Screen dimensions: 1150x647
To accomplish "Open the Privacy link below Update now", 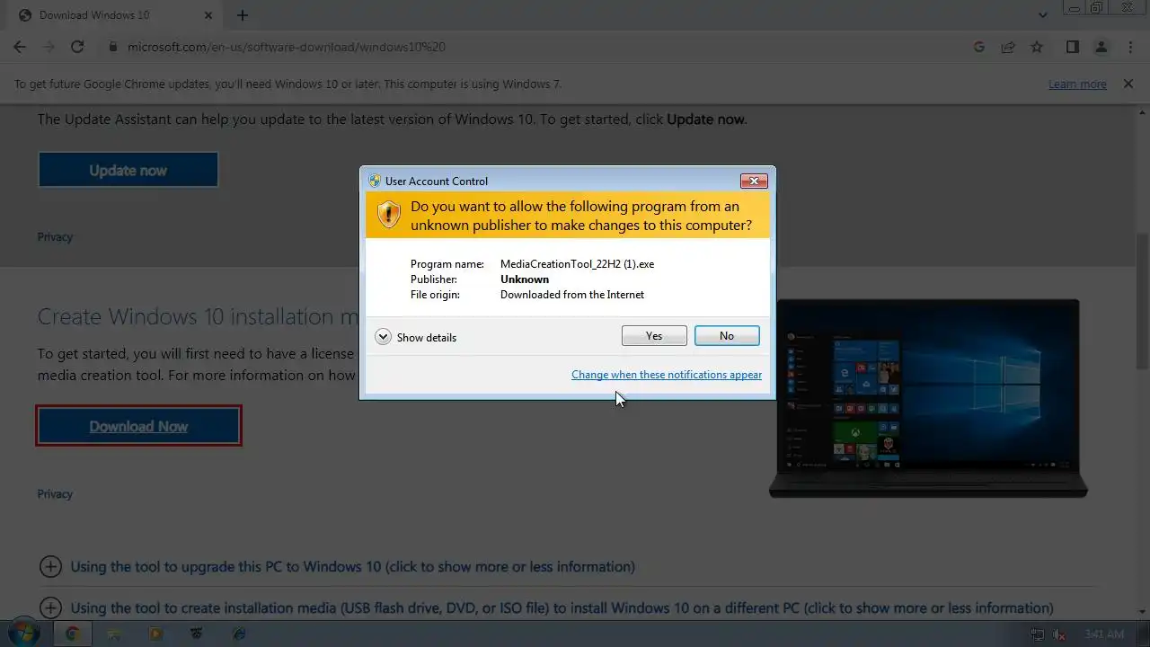I will pos(55,237).
